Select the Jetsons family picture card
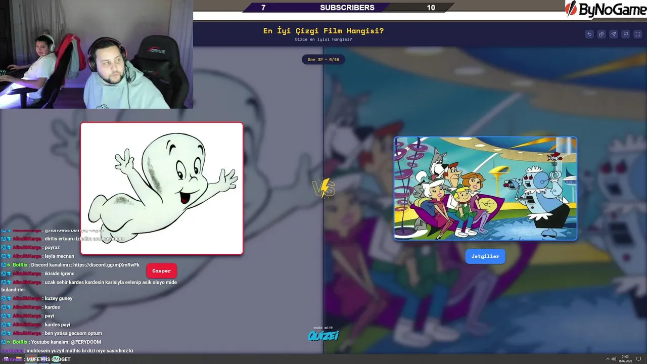This screenshot has width=647, height=364. tap(485, 189)
